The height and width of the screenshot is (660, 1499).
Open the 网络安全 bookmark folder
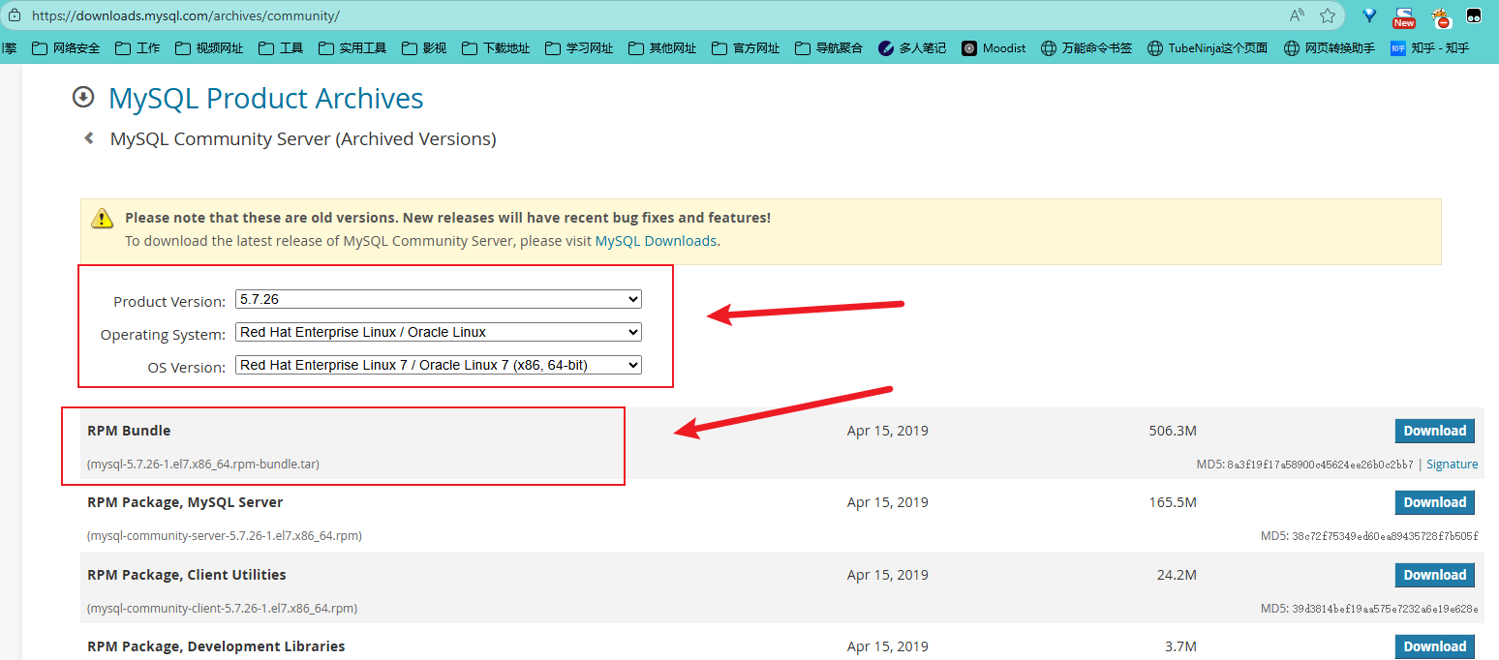66,47
